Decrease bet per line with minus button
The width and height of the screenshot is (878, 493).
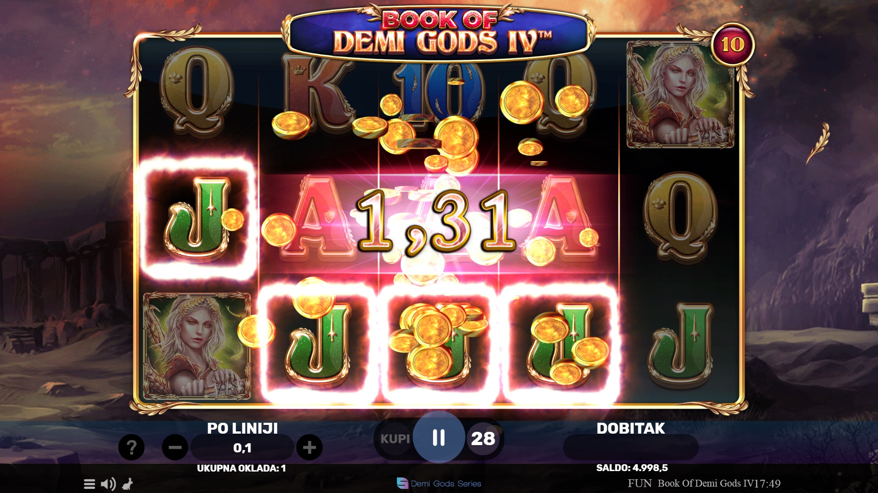[x=175, y=447]
